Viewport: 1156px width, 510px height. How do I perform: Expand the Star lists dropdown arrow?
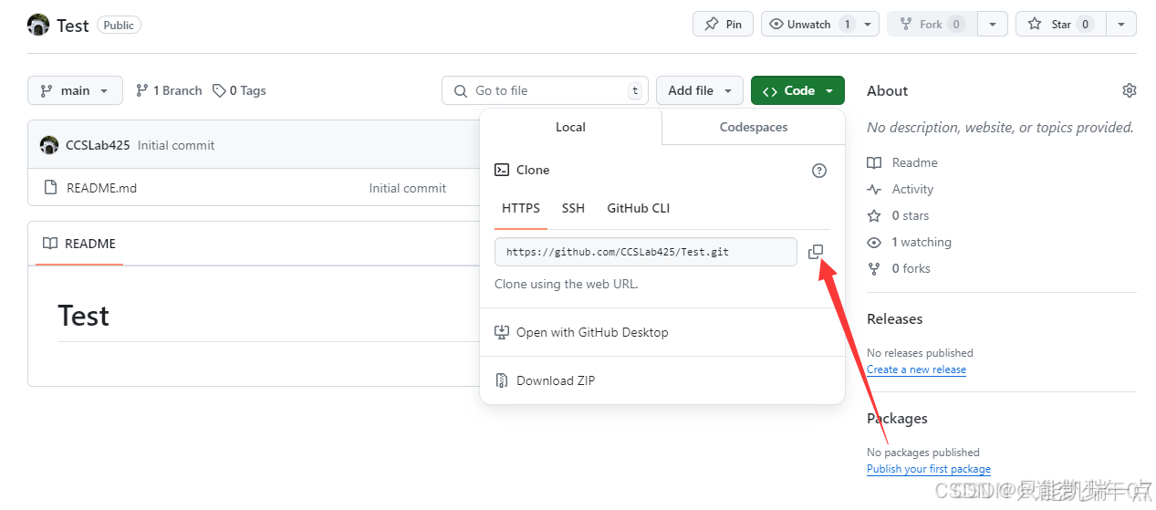(x=1121, y=25)
